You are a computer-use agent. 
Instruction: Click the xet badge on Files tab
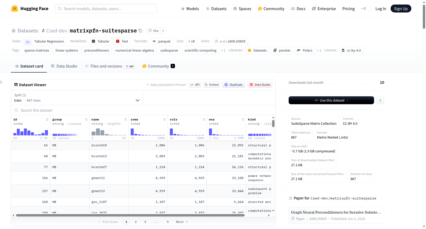click(130, 66)
